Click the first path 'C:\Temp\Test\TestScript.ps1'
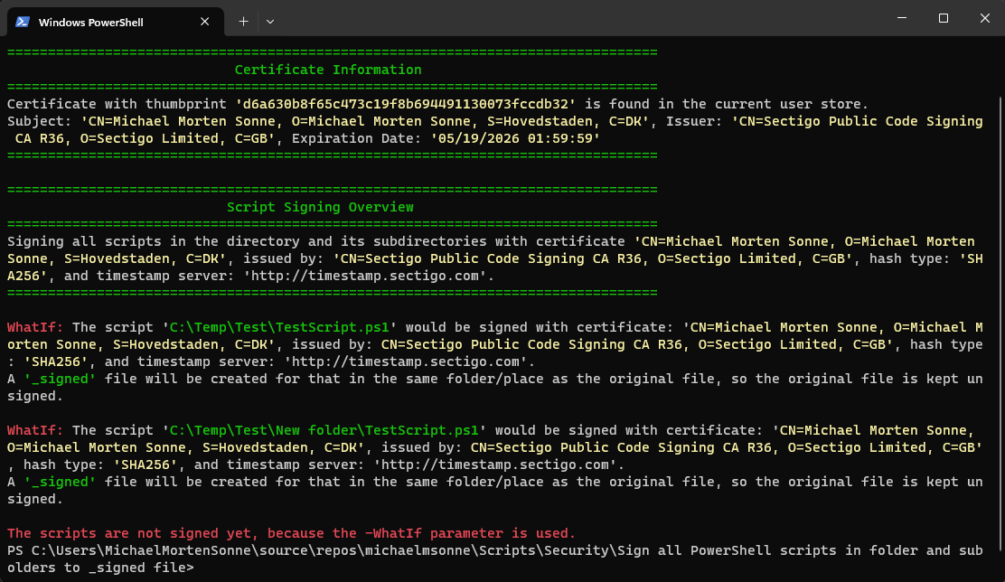1005x582 pixels. pos(278,327)
